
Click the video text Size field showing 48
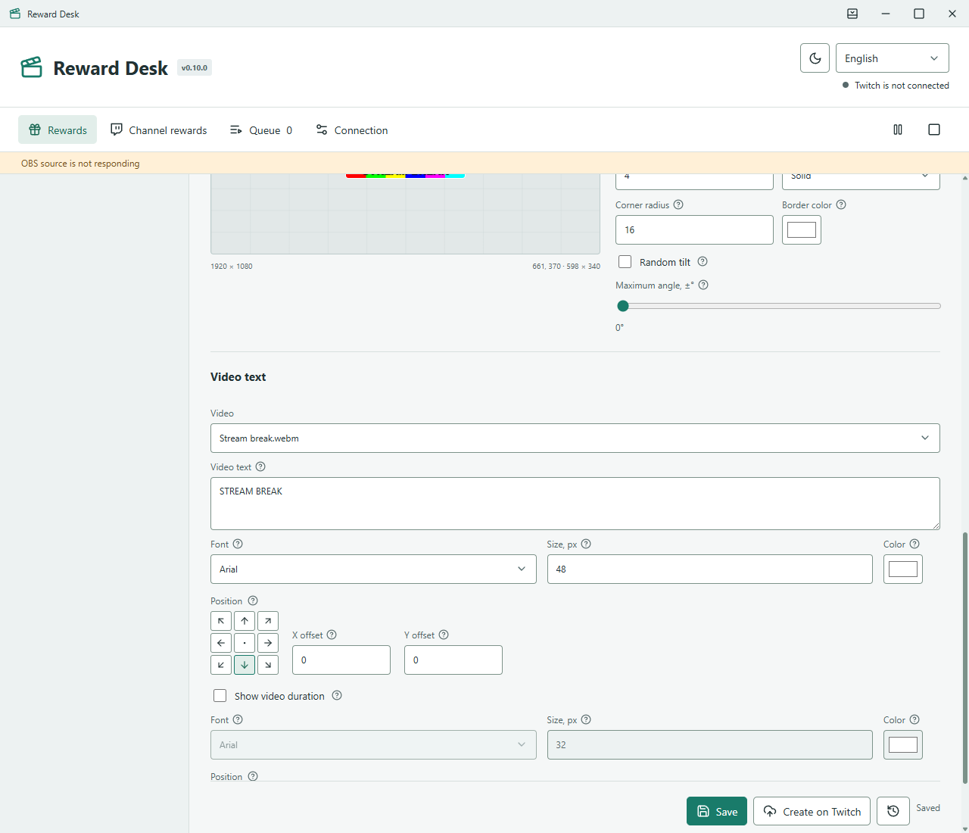tap(710, 569)
